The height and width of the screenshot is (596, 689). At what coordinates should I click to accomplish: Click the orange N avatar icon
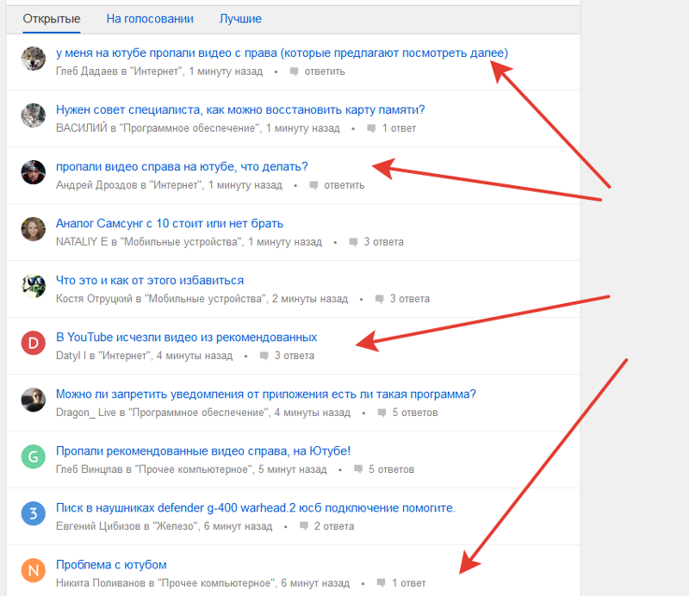[x=34, y=570]
